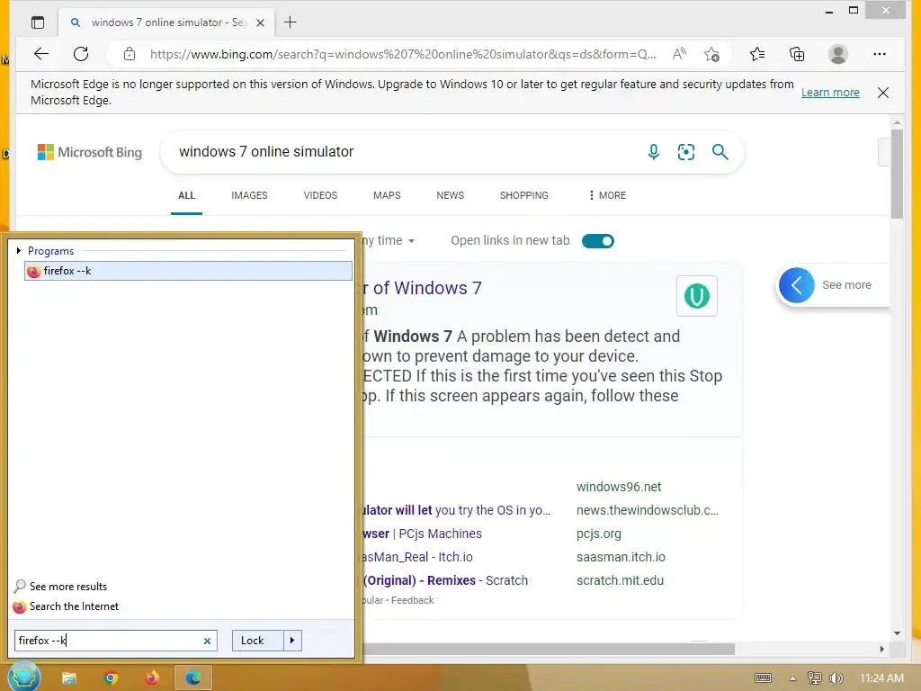Open the tab actions menu icon
This screenshot has width=921, height=691.
click(x=38, y=22)
